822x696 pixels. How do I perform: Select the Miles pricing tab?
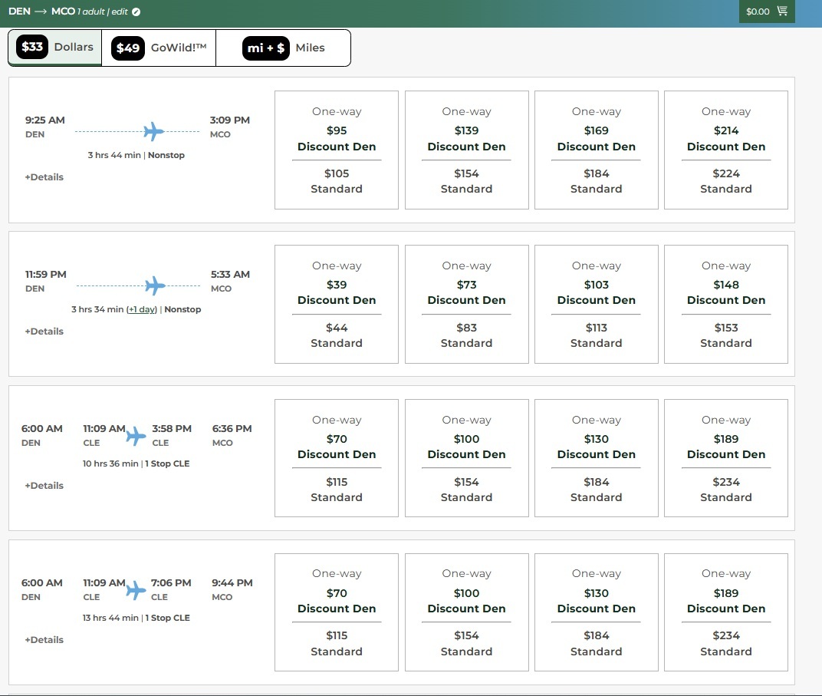click(x=284, y=48)
